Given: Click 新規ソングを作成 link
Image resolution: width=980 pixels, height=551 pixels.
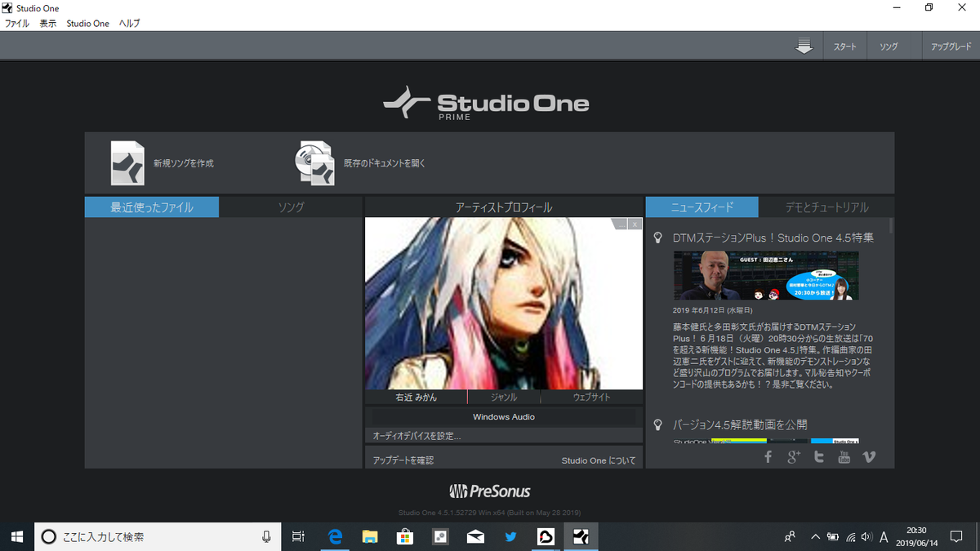Looking at the screenshot, I should pyautogui.click(x=184, y=163).
